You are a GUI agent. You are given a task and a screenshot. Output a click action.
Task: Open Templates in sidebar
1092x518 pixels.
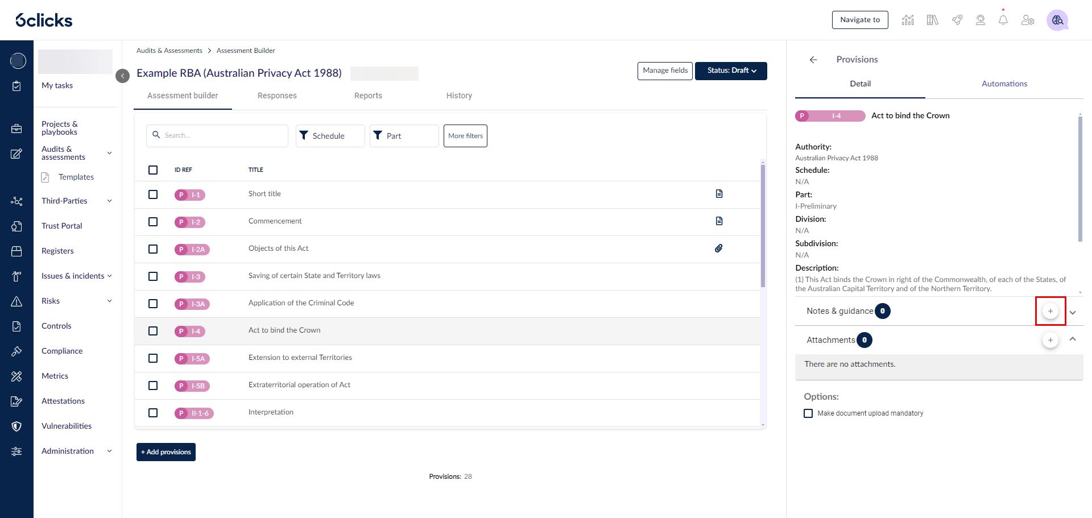(x=76, y=177)
